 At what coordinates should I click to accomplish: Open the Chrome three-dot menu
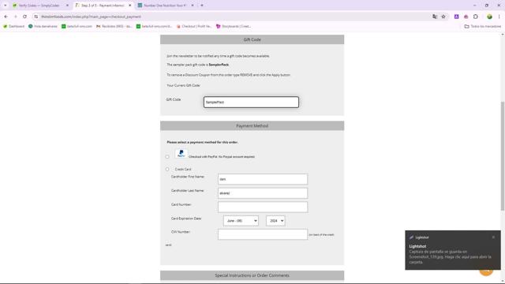[x=499, y=17]
